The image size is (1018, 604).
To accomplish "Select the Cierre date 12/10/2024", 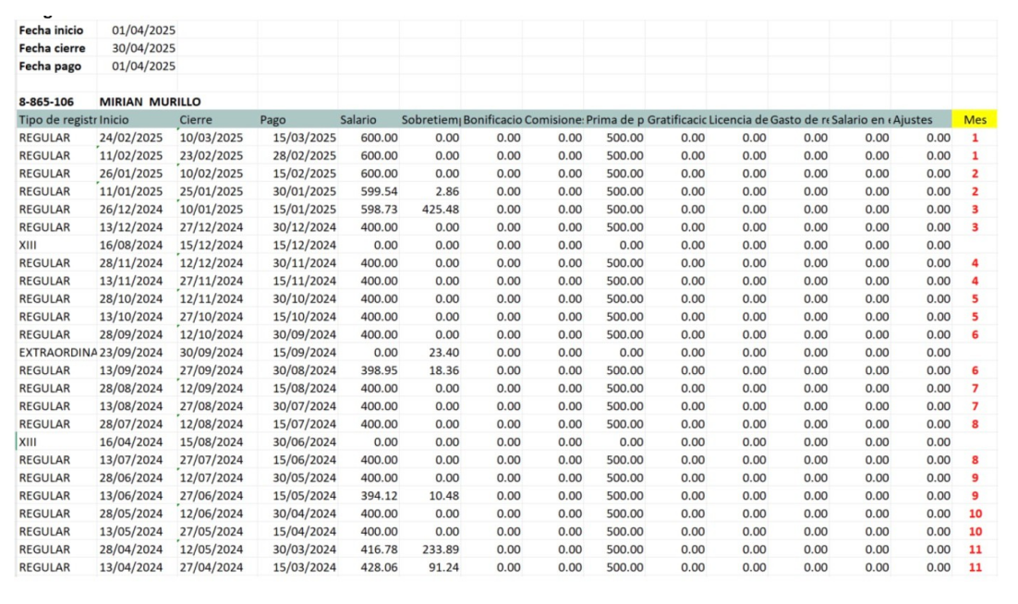I will point(211,334).
